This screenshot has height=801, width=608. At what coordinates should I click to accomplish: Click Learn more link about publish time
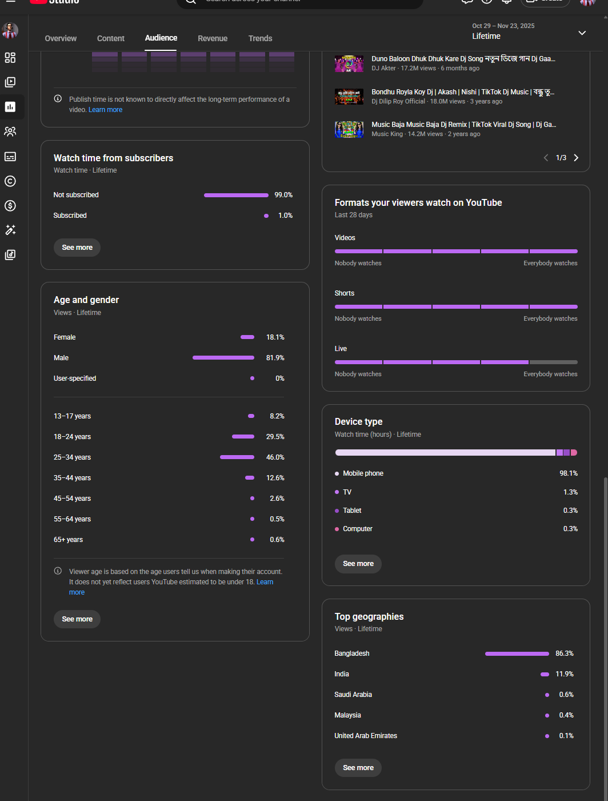coord(106,110)
